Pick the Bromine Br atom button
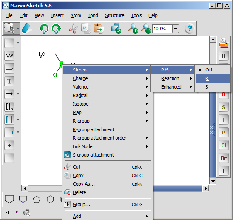The height and width of the screenshot is (220, 233). coord(224,158)
